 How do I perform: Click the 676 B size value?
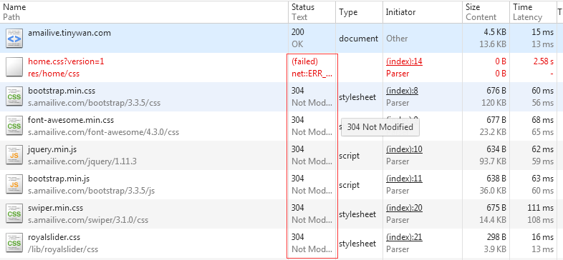tap(496, 91)
